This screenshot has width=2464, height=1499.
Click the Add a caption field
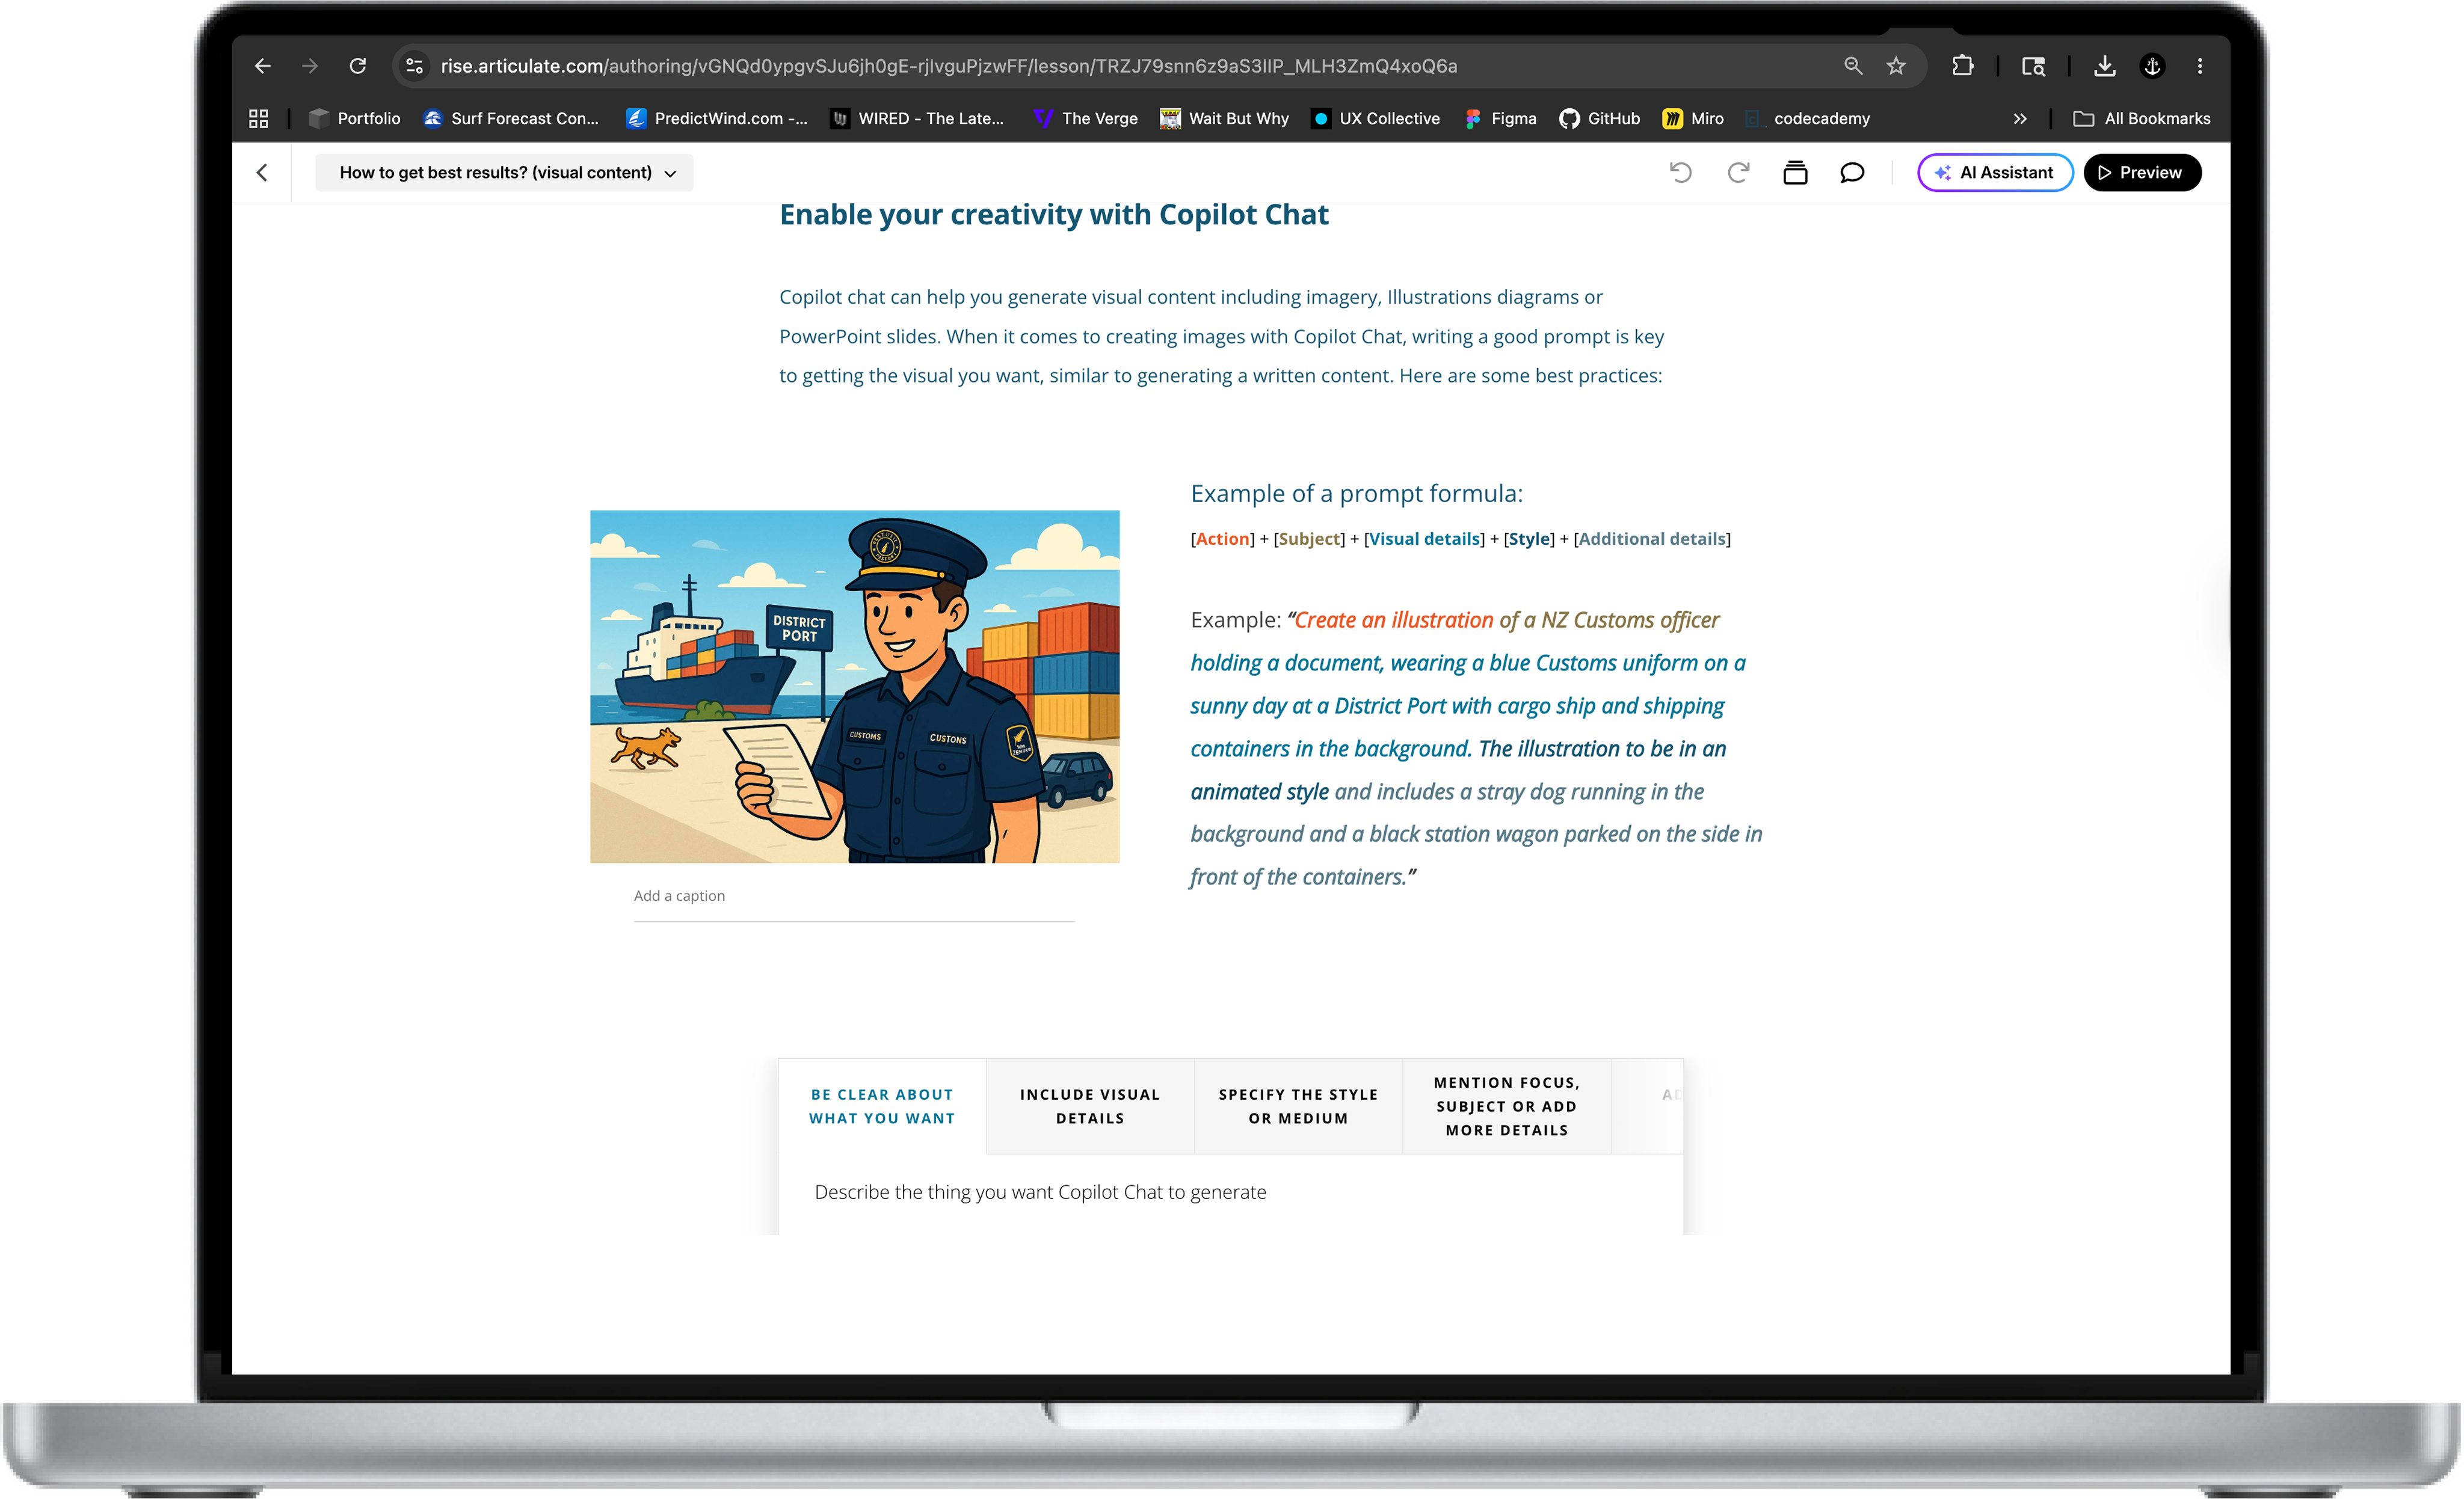tap(854, 897)
